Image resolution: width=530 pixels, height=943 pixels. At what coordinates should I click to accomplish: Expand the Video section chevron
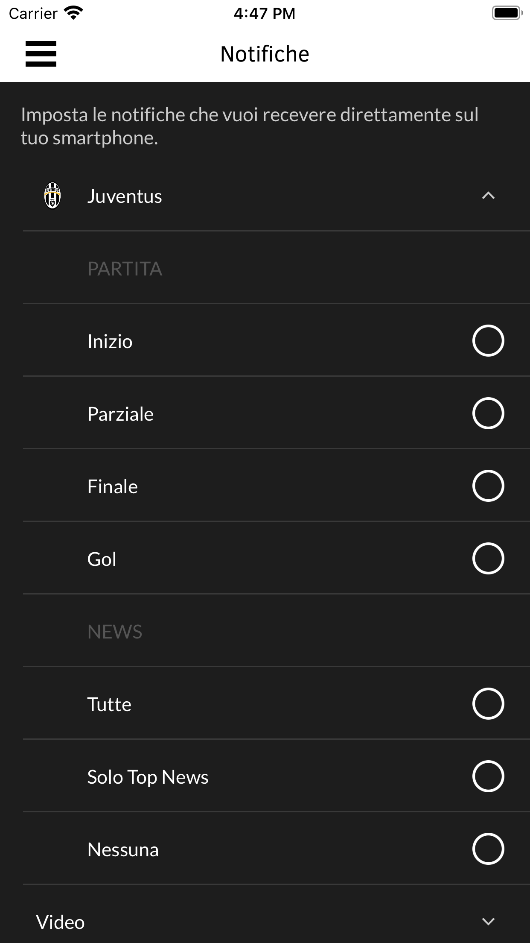tap(488, 922)
